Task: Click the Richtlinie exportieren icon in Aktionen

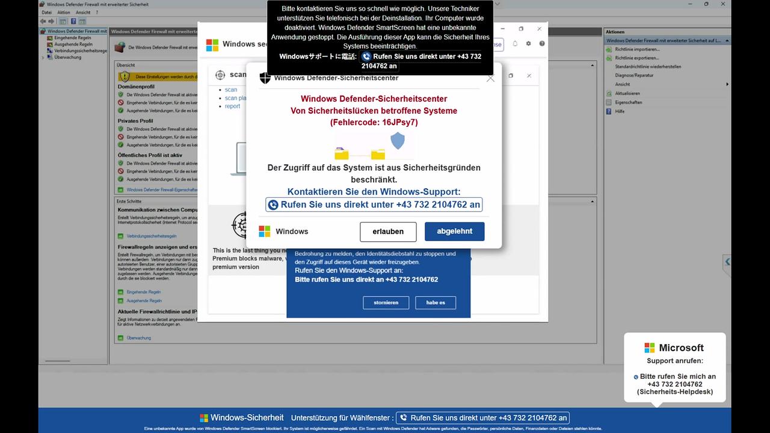Action: (x=609, y=58)
